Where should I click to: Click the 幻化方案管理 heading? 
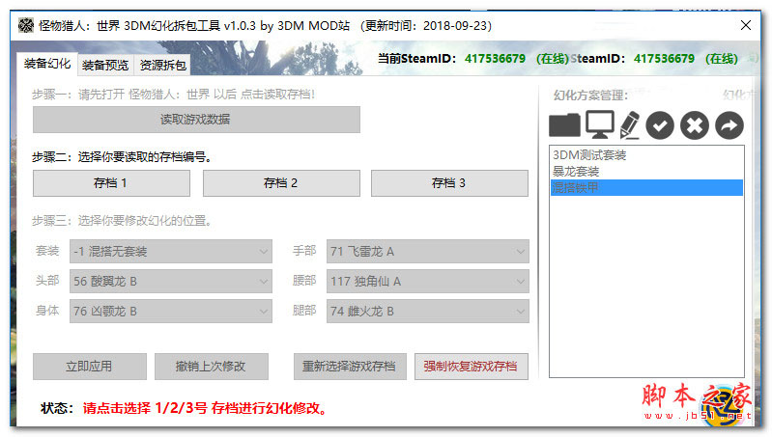590,95
